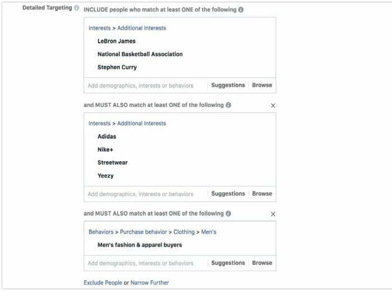
Task: Click info icon beside Detailed Targeting label
Action: (x=77, y=8)
